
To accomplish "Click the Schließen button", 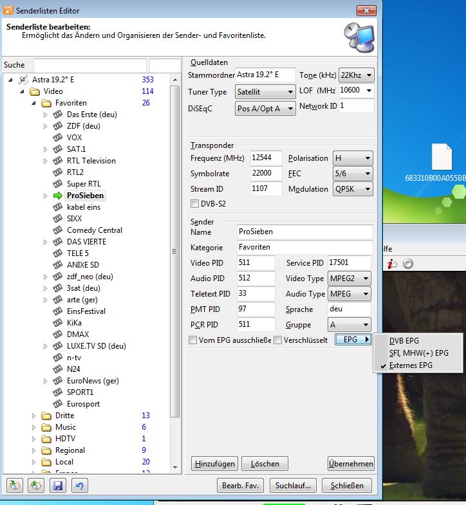I will [x=347, y=485].
